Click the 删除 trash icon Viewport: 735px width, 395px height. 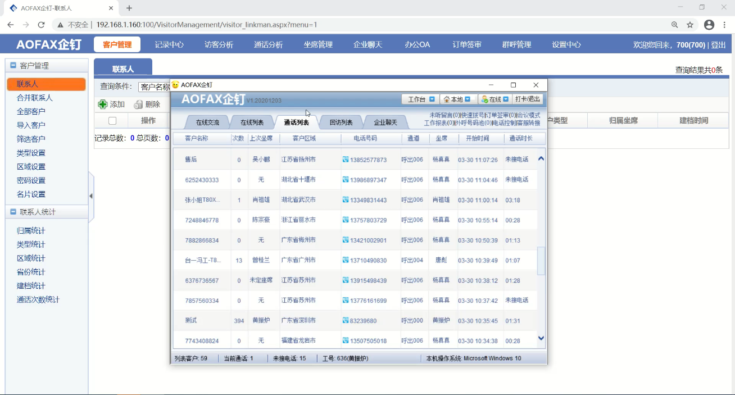[x=138, y=105]
